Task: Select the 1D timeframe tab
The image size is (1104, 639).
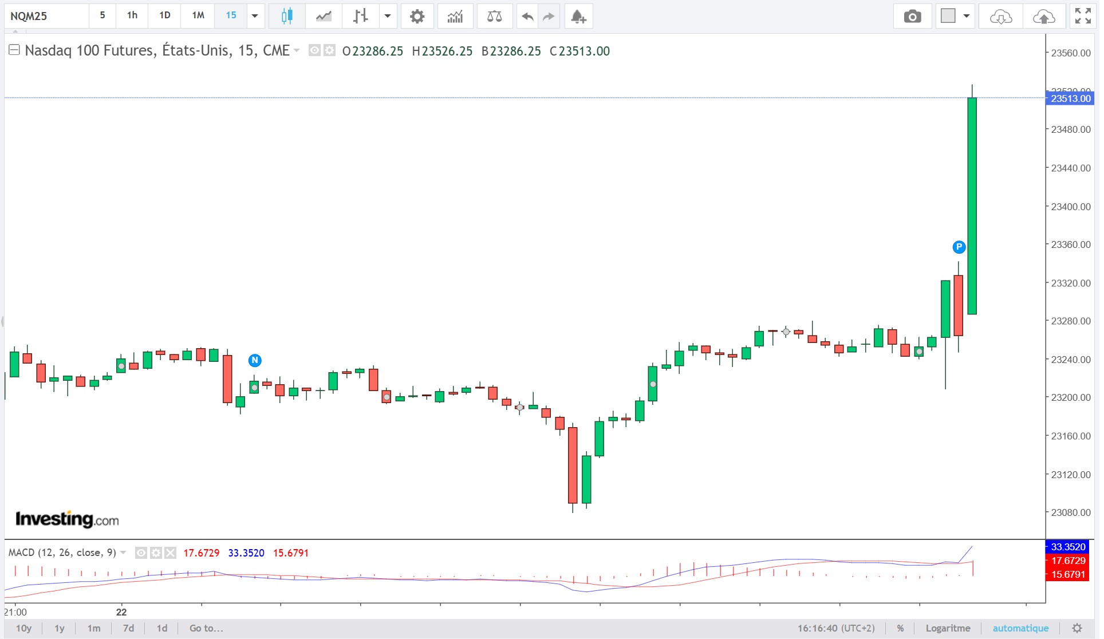Action: [x=165, y=15]
